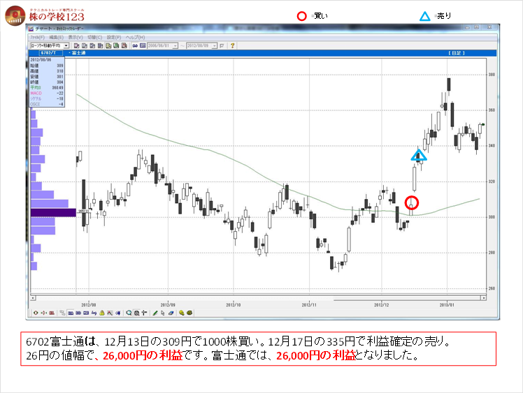Expand the ローソク+移動平均 chart type dropdown

[66, 45]
